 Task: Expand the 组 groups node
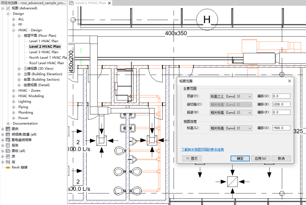tap(2, 162)
